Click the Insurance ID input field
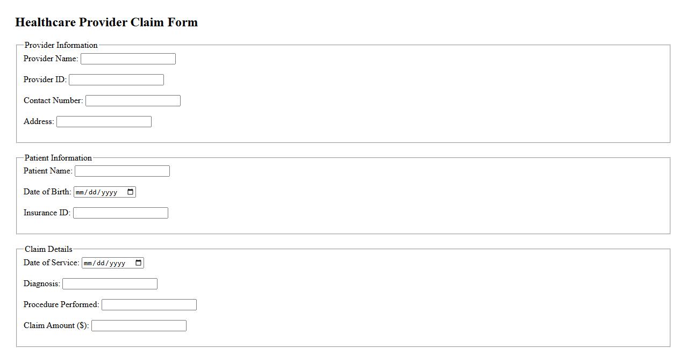This screenshot has height=349, width=687. [120, 213]
